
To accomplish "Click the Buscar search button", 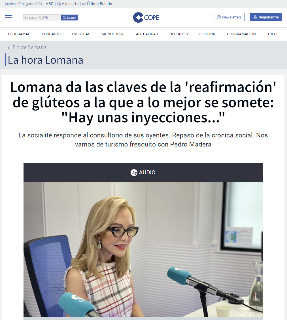I will pyautogui.click(x=69, y=18).
